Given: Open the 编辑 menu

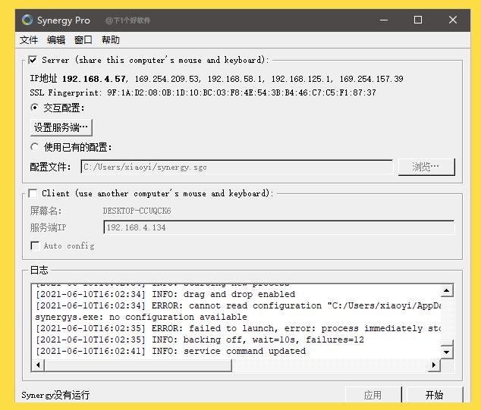Looking at the screenshot, I should 56,40.
